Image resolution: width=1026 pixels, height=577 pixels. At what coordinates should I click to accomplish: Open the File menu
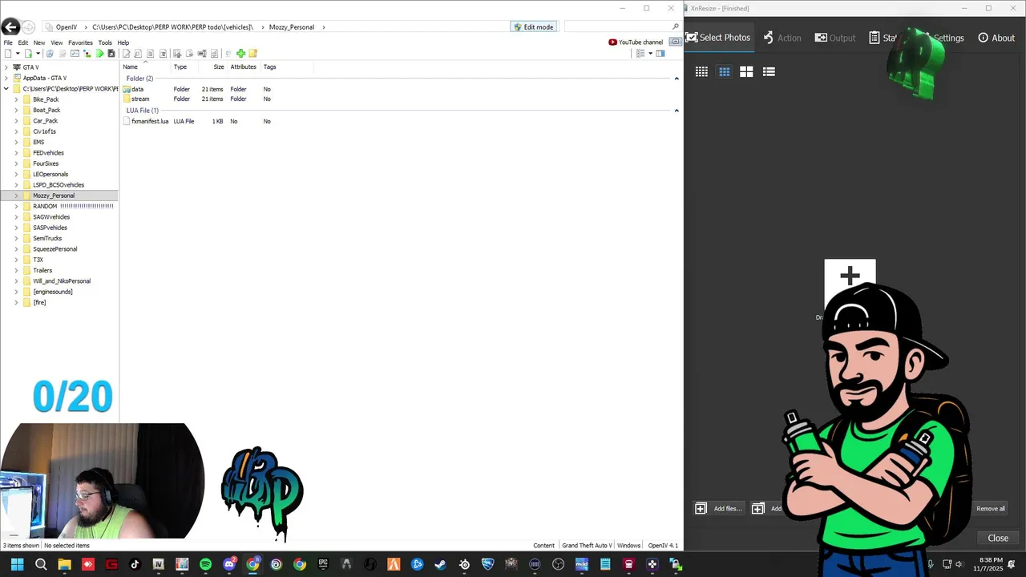[8, 42]
